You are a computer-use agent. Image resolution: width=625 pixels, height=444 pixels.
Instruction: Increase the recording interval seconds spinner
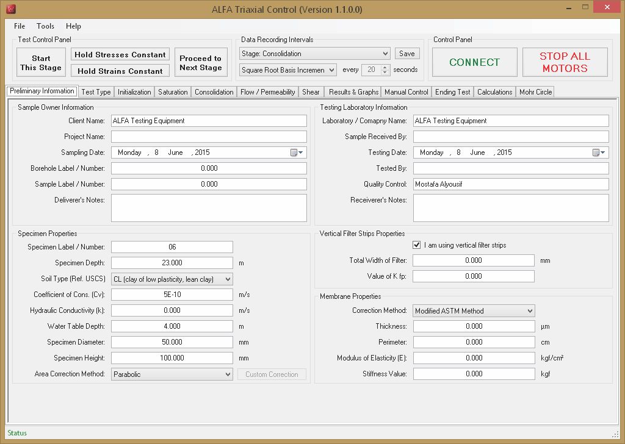point(385,67)
